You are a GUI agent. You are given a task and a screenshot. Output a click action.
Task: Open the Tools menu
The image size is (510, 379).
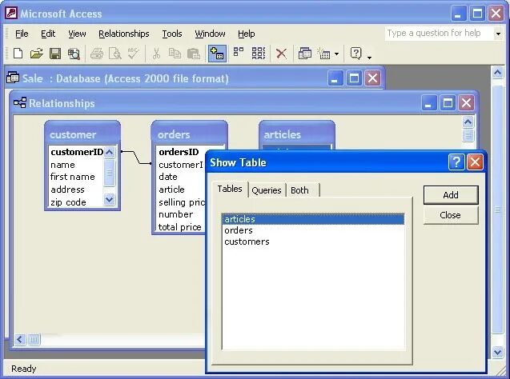click(172, 34)
